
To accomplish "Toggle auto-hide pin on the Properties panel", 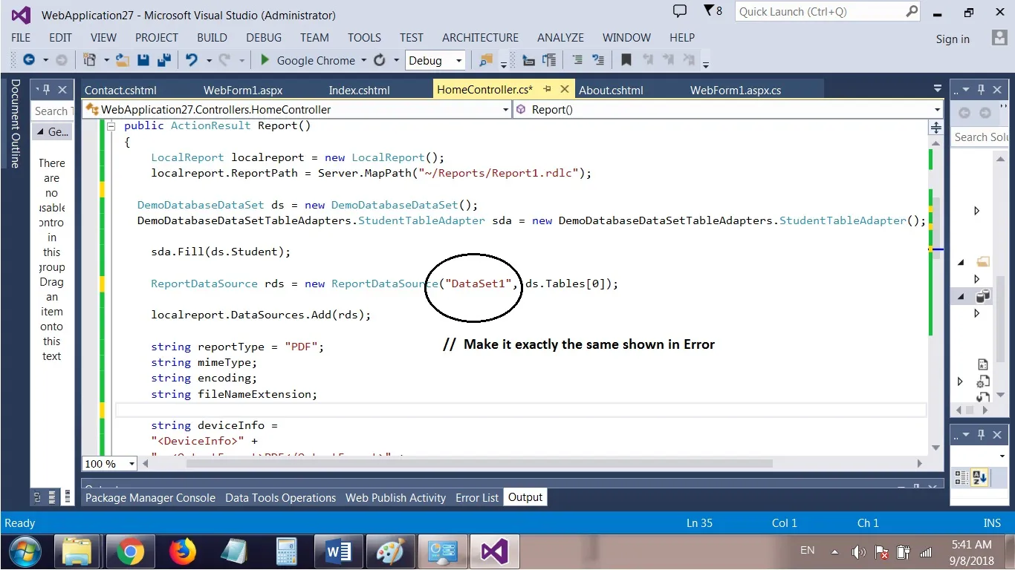I will pyautogui.click(x=982, y=434).
